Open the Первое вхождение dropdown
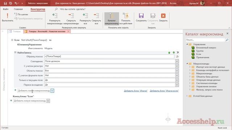This screenshot has height=130, width=232. pyautogui.click(x=177, y=85)
